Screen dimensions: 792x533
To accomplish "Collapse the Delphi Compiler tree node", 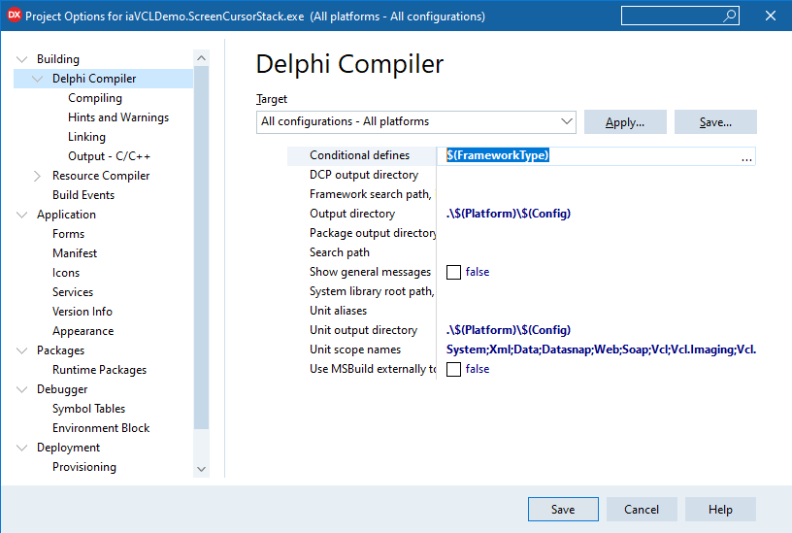I will (38, 79).
